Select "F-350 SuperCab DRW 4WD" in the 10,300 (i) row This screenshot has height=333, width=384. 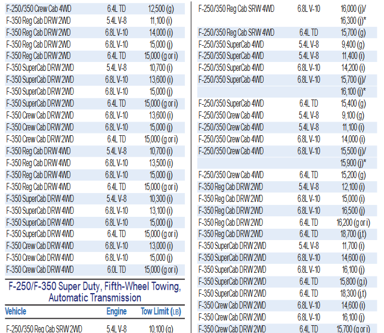40,199
